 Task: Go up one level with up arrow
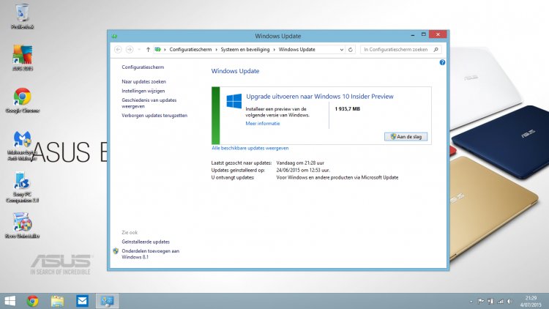click(149, 49)
